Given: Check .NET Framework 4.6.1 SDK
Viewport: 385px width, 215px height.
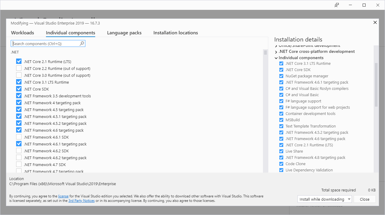Looking at the screenshot, I should (x=19, y=137).
